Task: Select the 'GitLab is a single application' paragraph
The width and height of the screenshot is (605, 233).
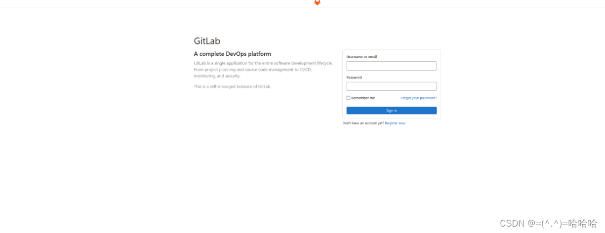Action: tap(263, 70)
